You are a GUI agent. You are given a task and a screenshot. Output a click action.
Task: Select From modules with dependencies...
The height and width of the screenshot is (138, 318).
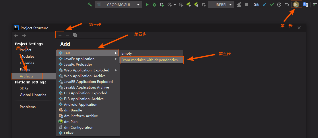152,60
